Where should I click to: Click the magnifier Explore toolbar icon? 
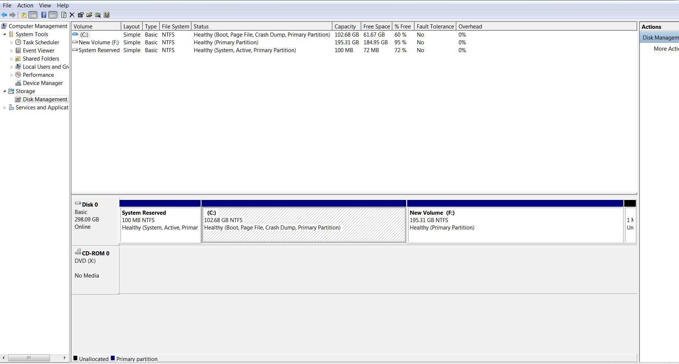pyautogui.click(x=98, y=15)
